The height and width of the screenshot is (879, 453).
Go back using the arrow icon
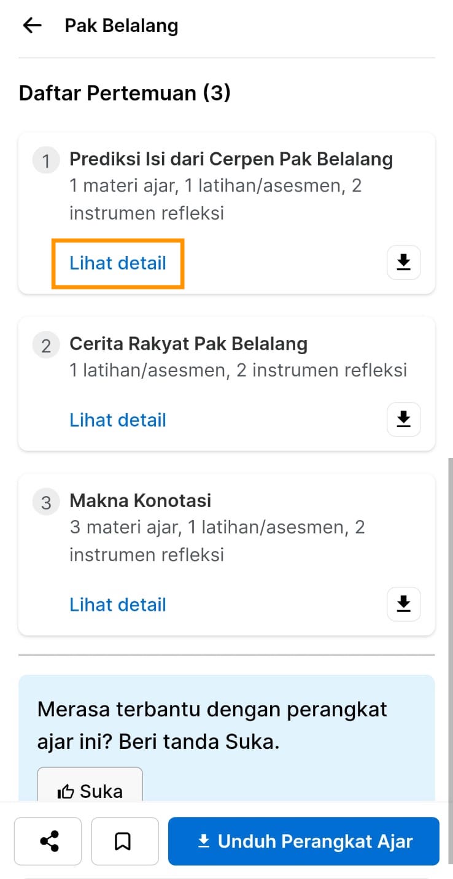tap(32, 26)
